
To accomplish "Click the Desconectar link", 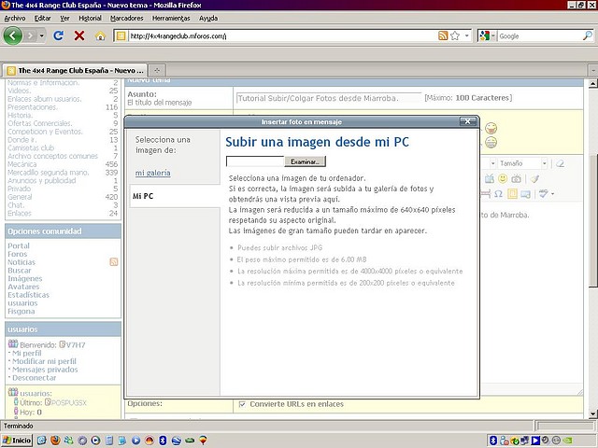I will (34, 378).
